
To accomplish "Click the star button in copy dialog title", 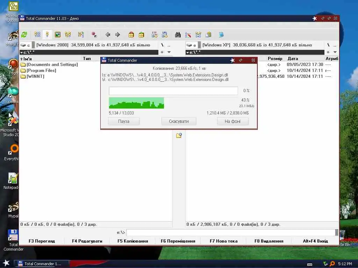I will [232, 60].
